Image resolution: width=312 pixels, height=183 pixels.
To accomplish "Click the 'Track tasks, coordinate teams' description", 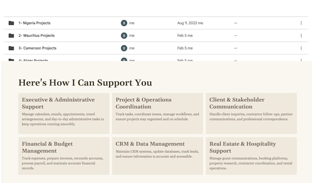I will coord(157,117).
